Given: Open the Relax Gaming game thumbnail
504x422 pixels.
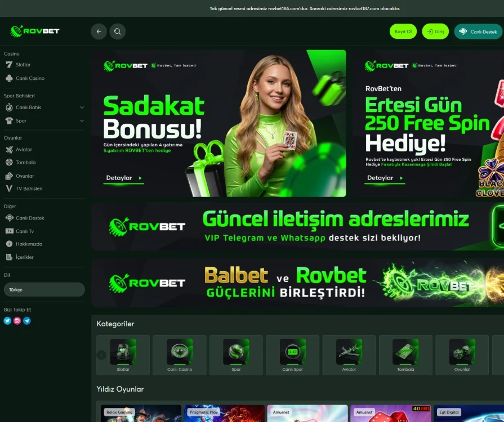Looking at the screenshot, I should (141, 414).
